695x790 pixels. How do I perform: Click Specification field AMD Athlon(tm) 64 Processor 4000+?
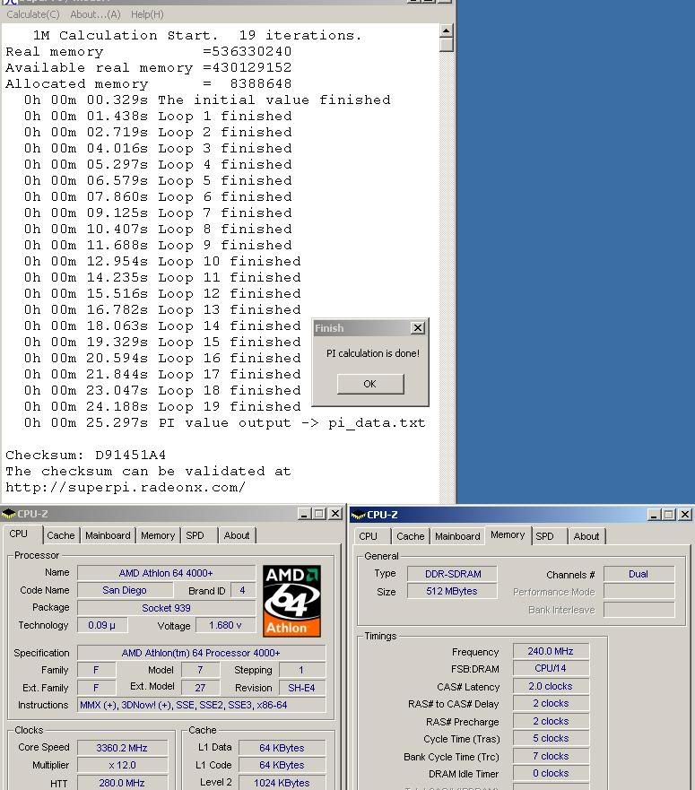(201, 653)
